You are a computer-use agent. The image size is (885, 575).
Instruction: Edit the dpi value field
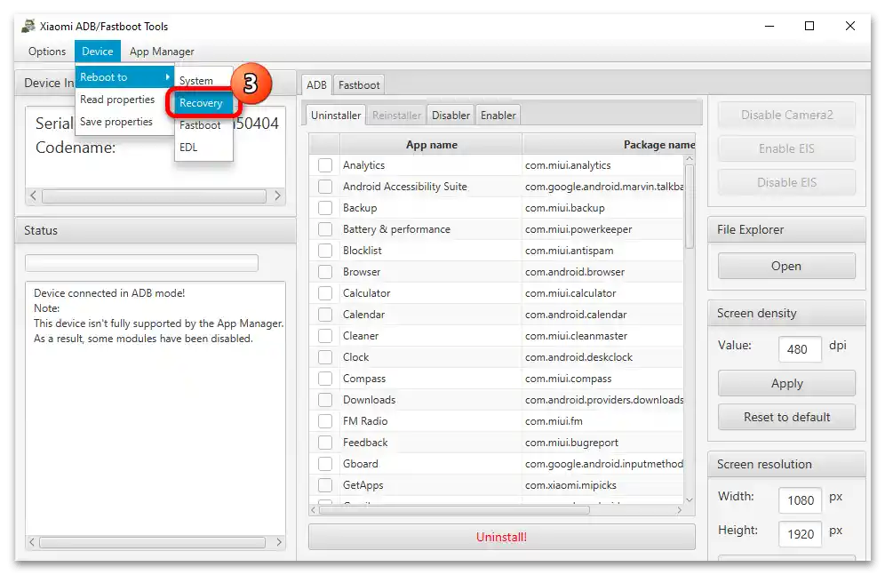coord(800,349)
